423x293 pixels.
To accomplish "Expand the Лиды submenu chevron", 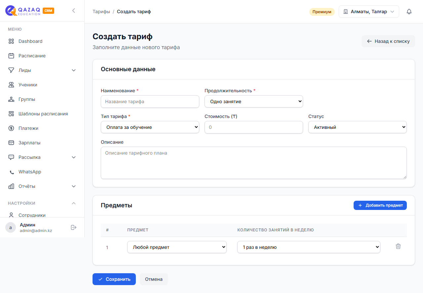I will pos(74,70).
